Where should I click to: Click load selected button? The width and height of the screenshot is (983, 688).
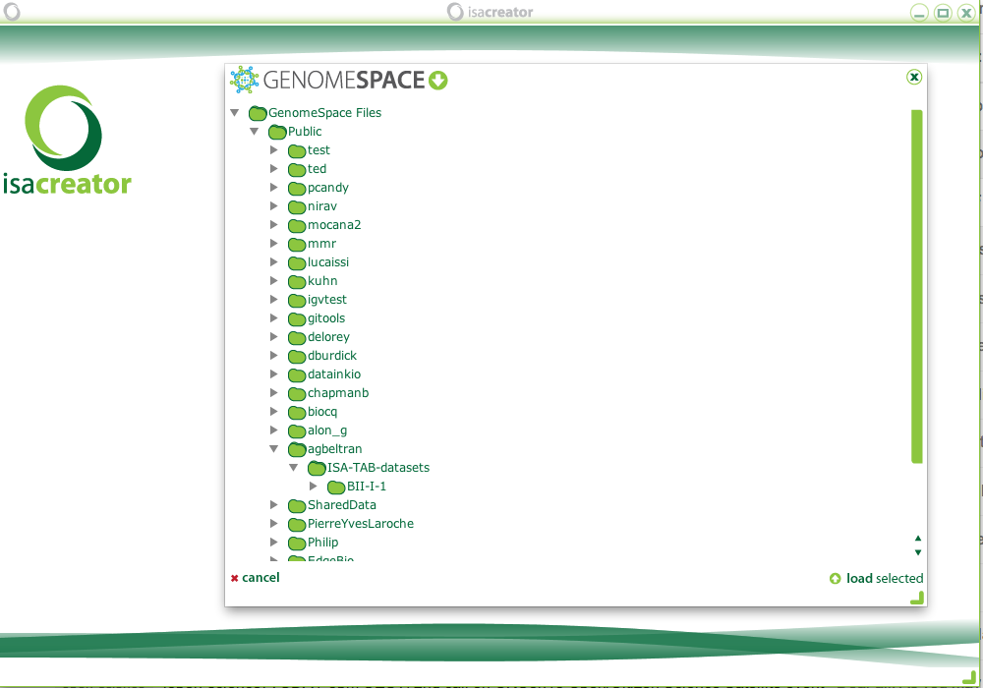click(877, 578)
